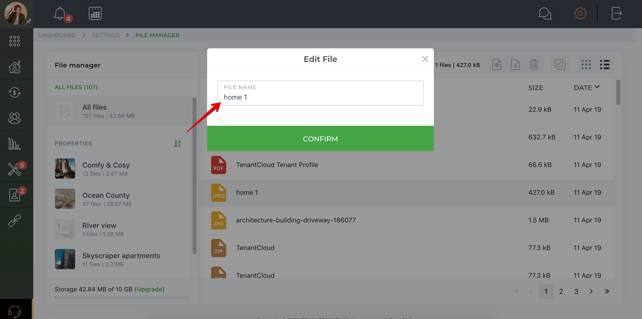Sort properties alphabetically A-Z

178,143
